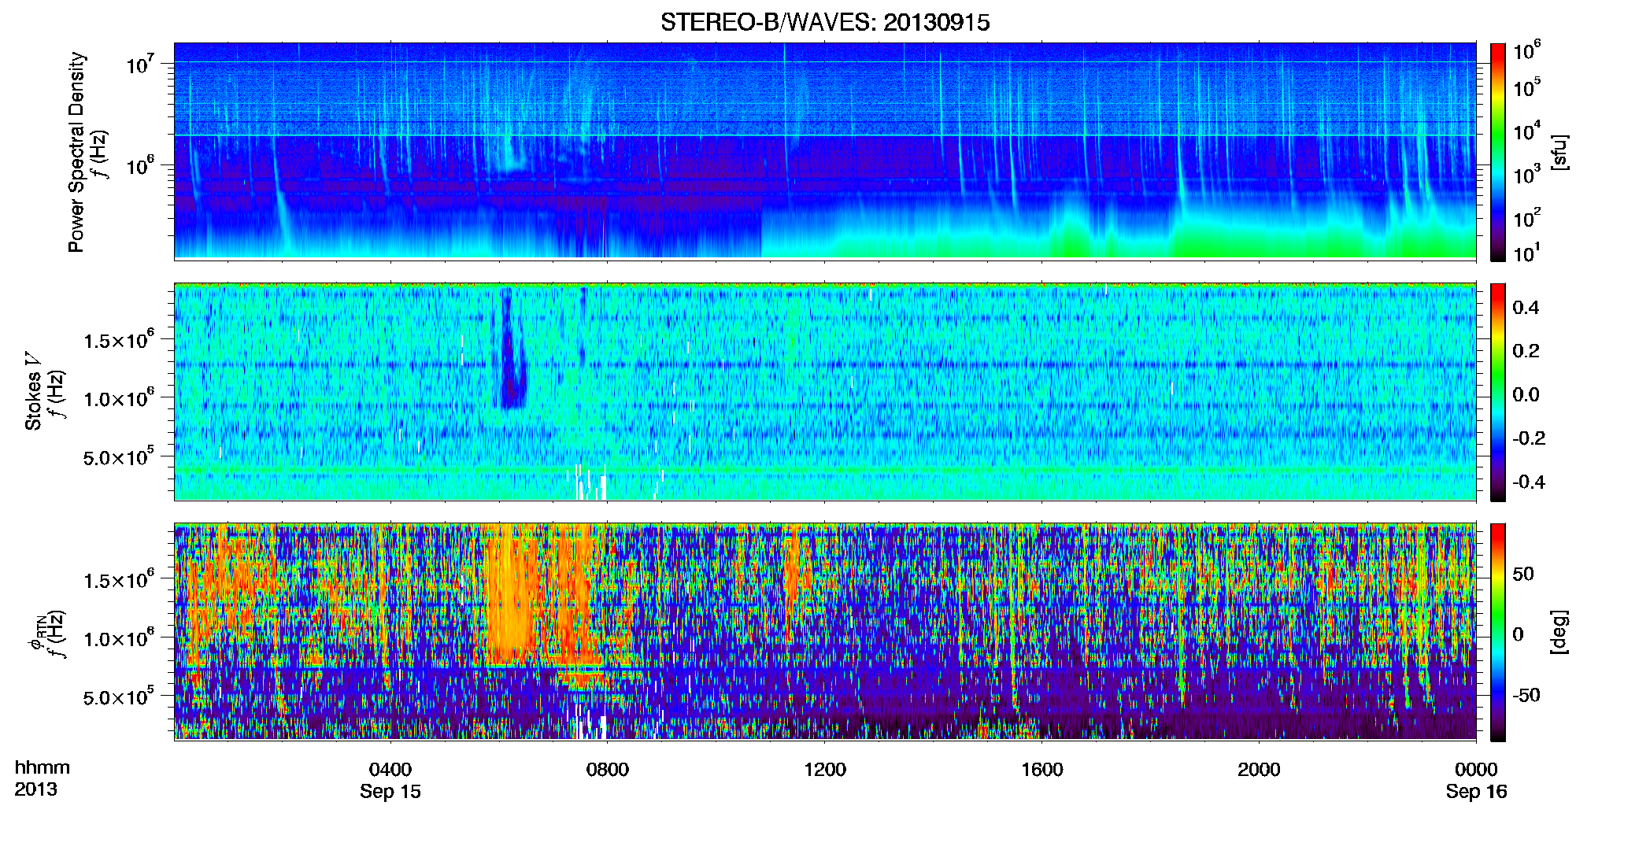Click the hhmm axis label
This screenshot has width=1650, height=850.
[x=43, y=768]
